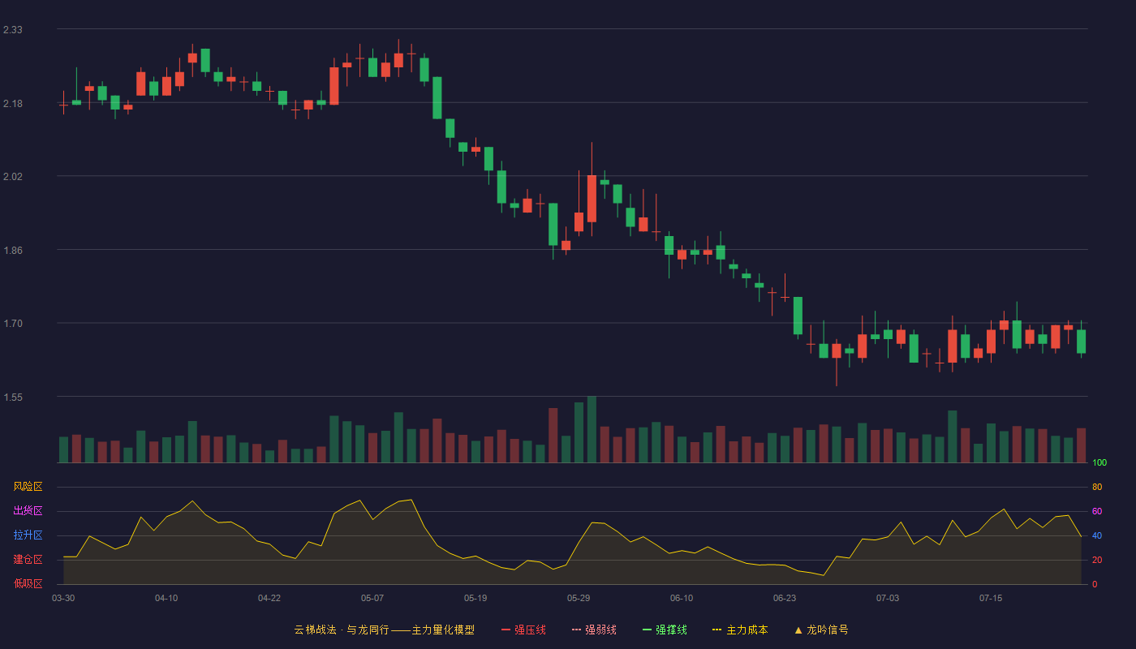The image size is (1136, 649).
Task: Click the magenta 60 indicator axis value
Action: (1097, 512)
